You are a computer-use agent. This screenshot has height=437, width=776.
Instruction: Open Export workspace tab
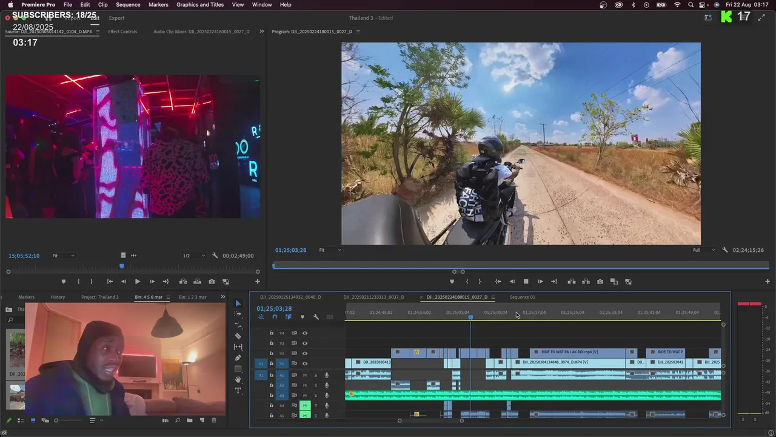[x=116, y=18]
